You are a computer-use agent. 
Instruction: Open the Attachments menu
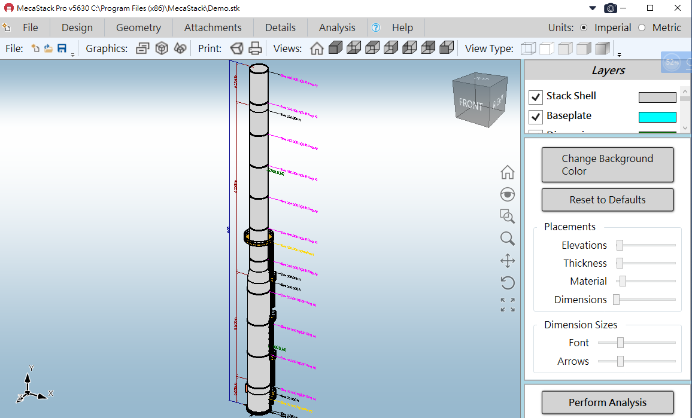[213, 28]
